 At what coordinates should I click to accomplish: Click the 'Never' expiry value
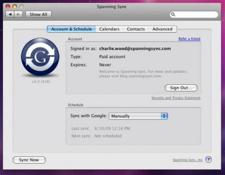point(105,65)
